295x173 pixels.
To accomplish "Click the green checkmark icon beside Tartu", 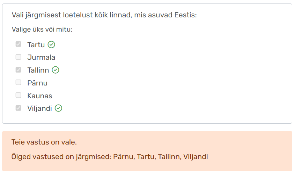I will pyautogui.click(x=52, y=44).
